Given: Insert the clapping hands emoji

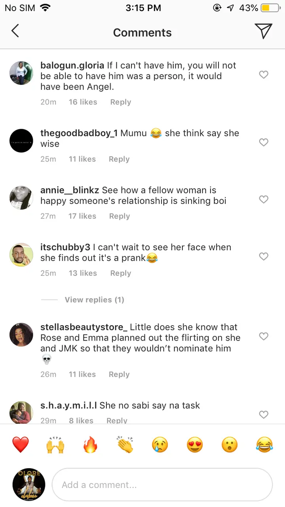Looking at the screenshot, I should [125, 445].
